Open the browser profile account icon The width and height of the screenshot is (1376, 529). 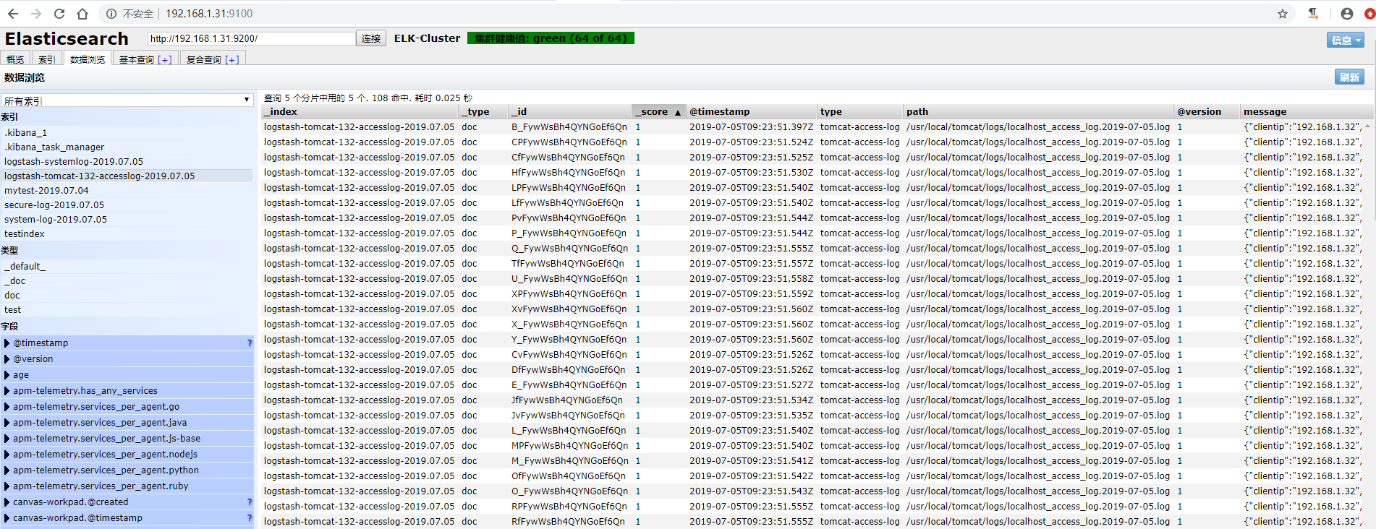pos(1347,14)
